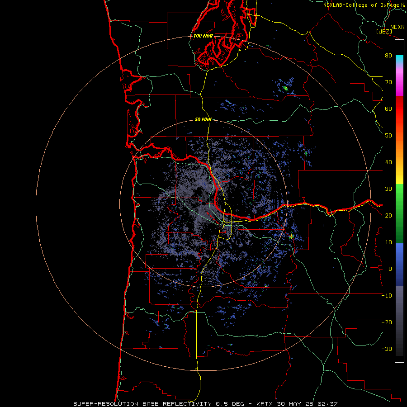
Task: Click the 0 dBZ scale value
Action: click(x=390, y=269)
